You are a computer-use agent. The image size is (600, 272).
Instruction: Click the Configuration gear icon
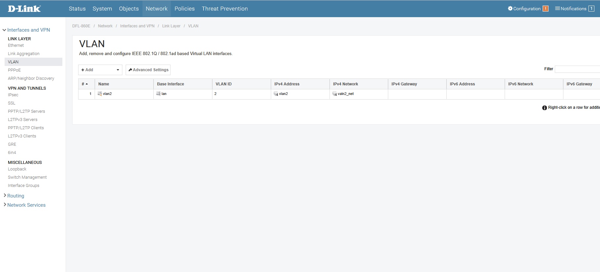click(510, 9)
